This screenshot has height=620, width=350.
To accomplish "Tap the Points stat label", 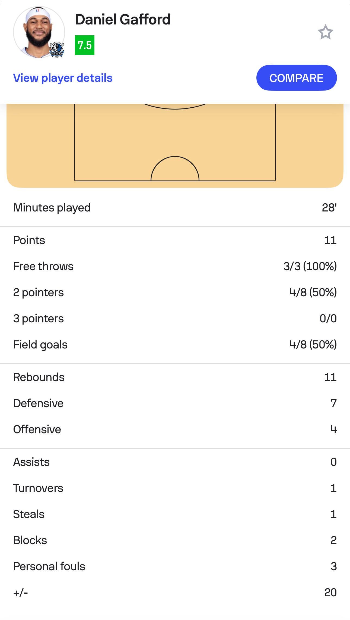I will point(29,240).
